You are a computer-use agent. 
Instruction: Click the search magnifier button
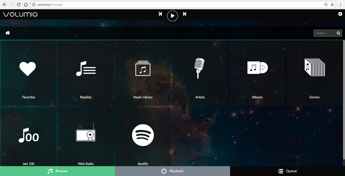coord(339,33)
